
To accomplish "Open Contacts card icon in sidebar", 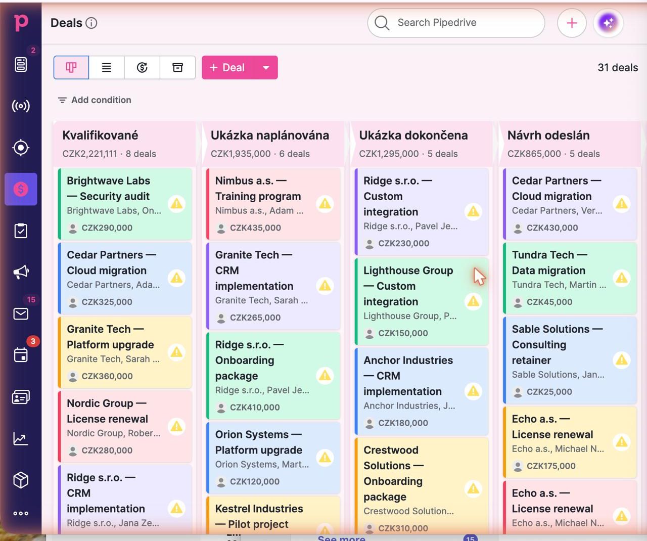I will [x=21, y=397].
